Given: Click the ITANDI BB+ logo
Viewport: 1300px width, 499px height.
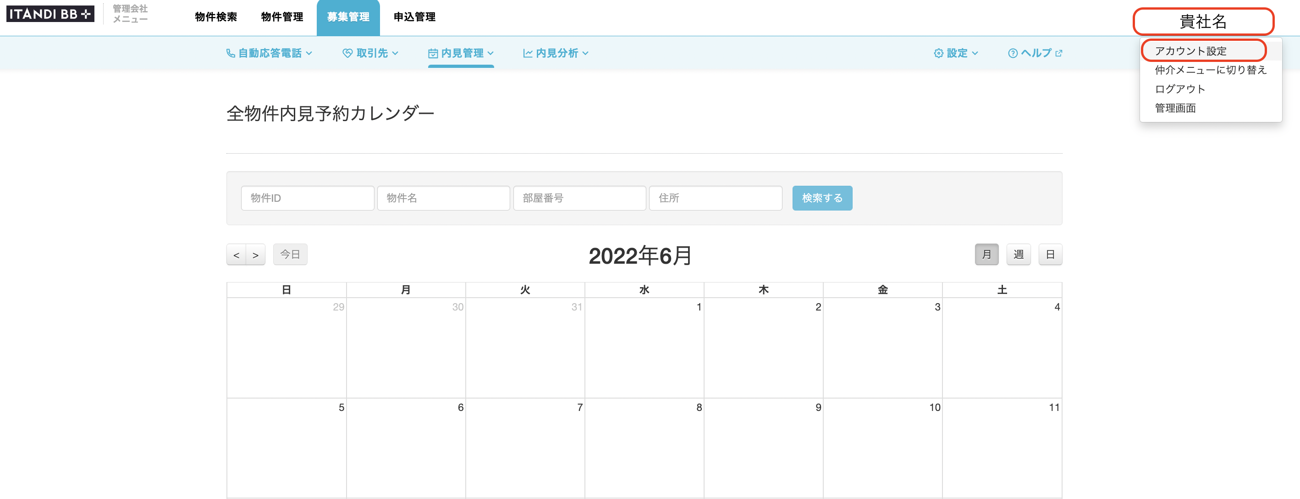Looking at the screenshot, I should click(50, 14).
